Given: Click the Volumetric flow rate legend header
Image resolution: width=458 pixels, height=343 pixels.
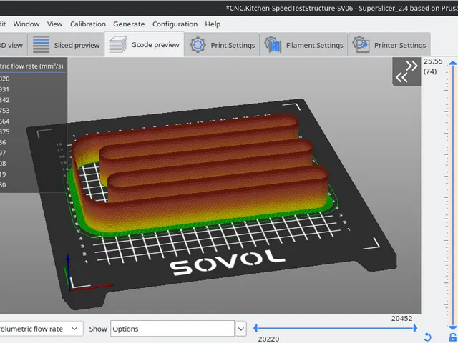Looking at the screenshot, I should (x=31, y=66).
